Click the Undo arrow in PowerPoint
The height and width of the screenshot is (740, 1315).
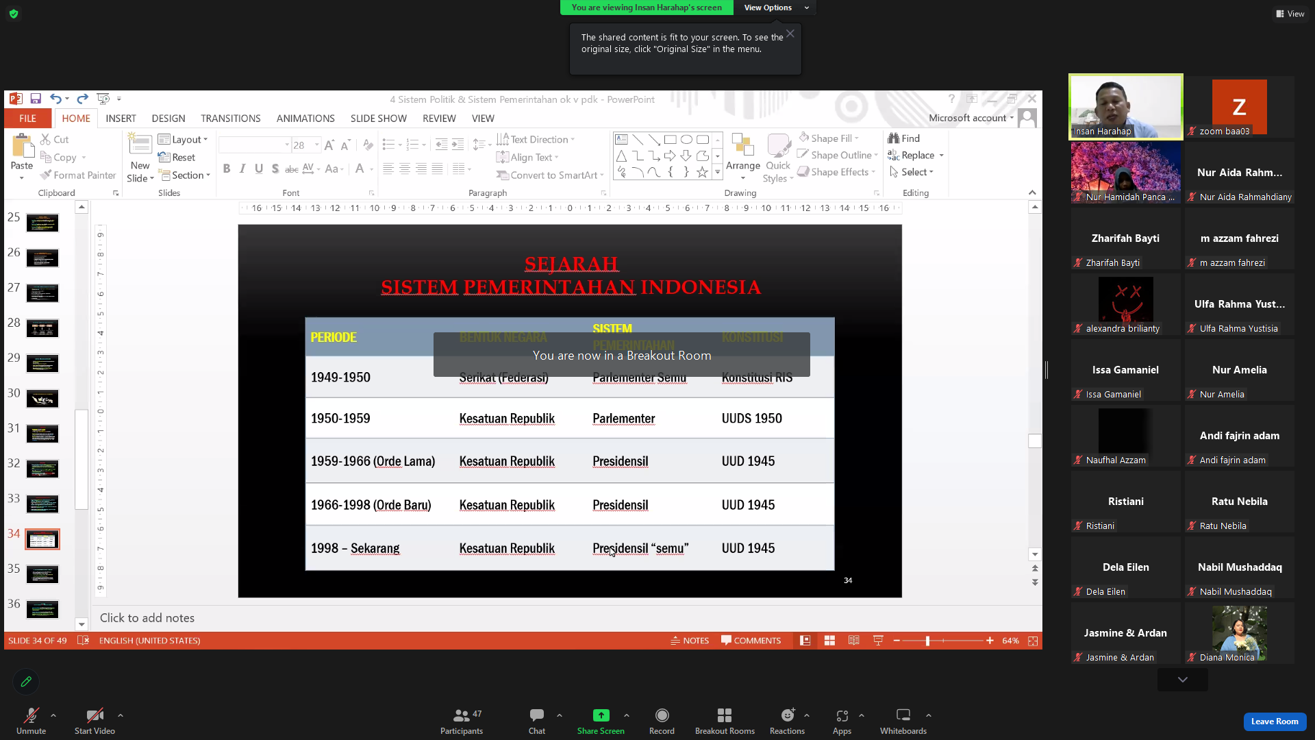click(55, 99)
